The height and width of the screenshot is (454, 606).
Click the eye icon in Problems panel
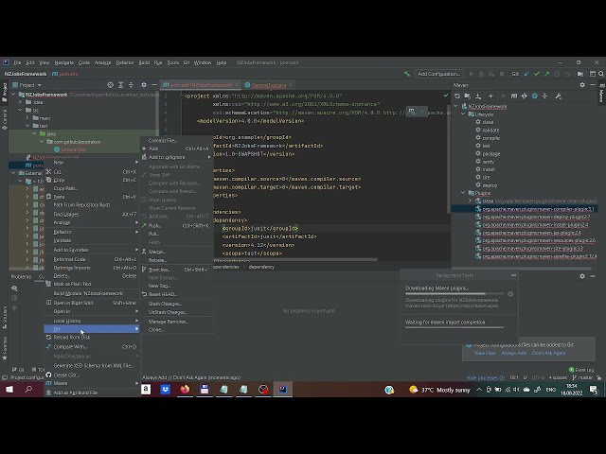click(14, 288)
